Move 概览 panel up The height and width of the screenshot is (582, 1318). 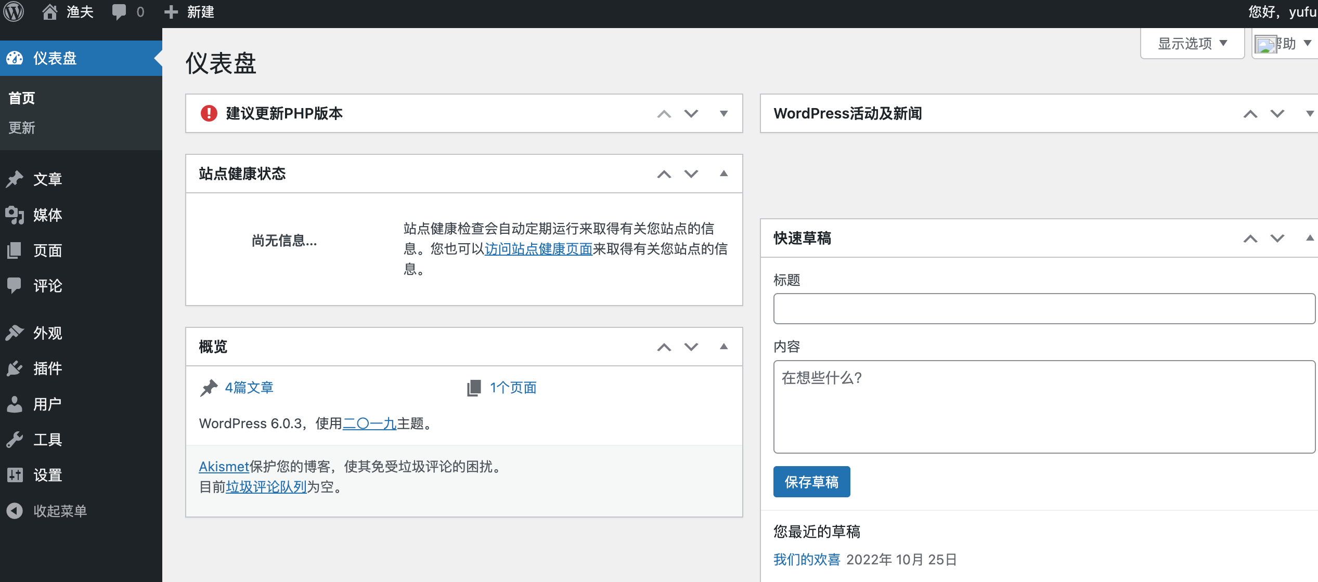(664, 347)
